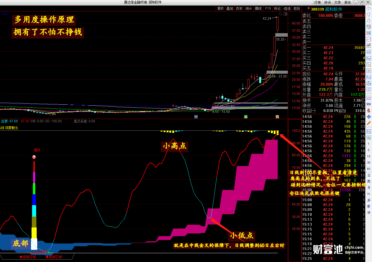Click the 统计 statistics button
The height and width of the screenshot is (262, 372).
(249, 8)
